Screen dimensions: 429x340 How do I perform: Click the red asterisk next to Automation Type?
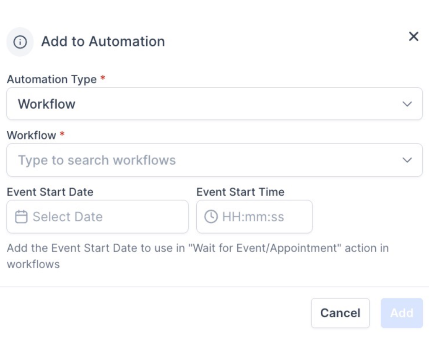[103, 78]
